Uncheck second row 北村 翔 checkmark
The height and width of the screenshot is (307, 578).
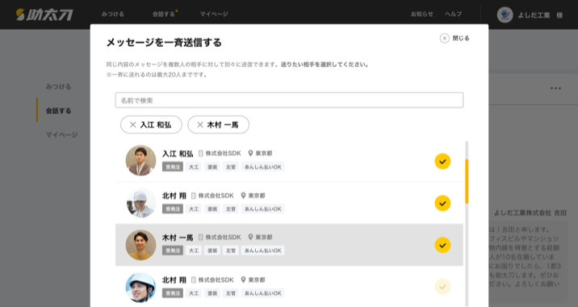click(x=442, y=204)
